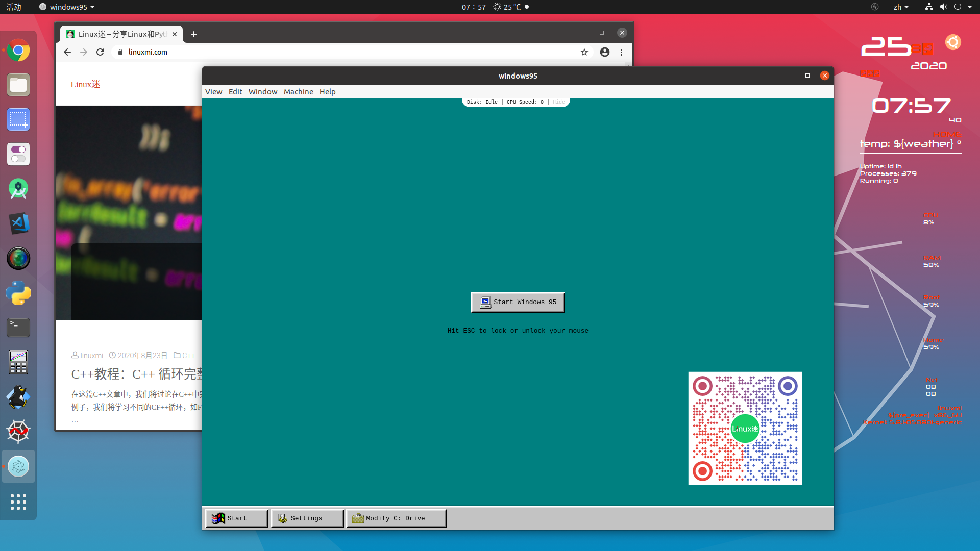Open the Machine menu in windows95

click(x=299, y=92)
